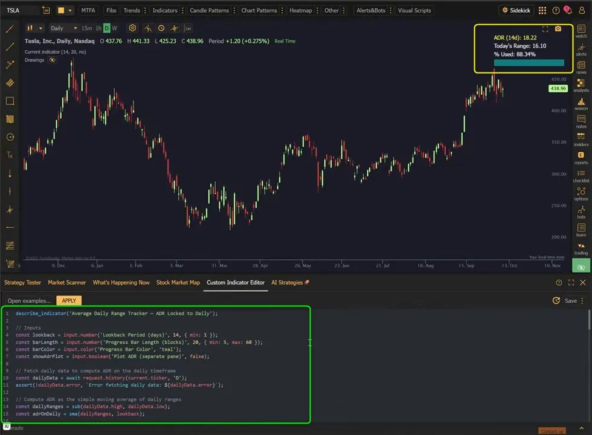Viewport: 592px width, 435px height.
Task: Open the news sidebar panel
Action: 581,68
